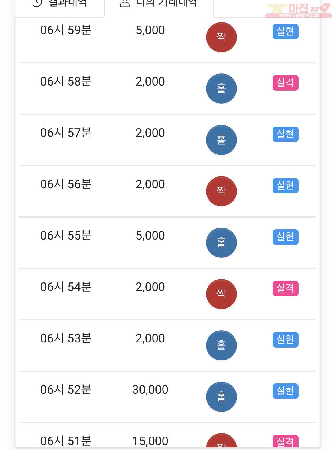Click the blue 홀 circle at 06시 58분

pos(221,89)
